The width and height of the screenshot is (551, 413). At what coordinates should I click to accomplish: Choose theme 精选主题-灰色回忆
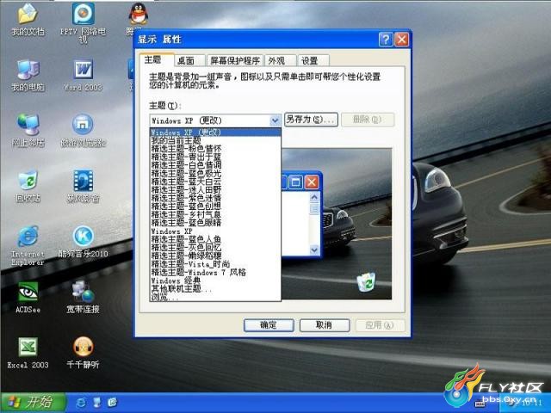coord(215,248)
